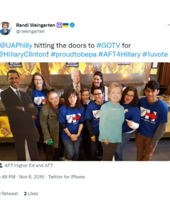Screen dimensions: 170x220
Task: Open the @HillaryClinton mention
Action: tap(23, 55)
